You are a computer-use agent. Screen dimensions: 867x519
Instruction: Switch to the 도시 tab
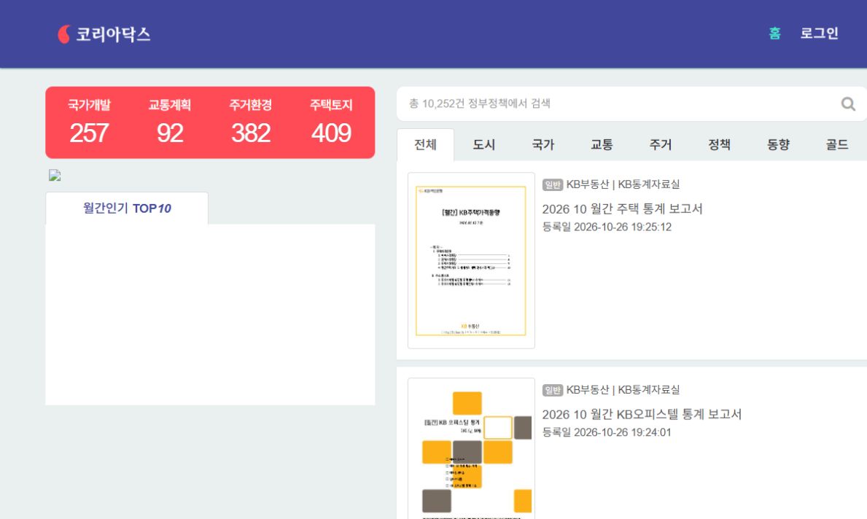coord(484,145)
